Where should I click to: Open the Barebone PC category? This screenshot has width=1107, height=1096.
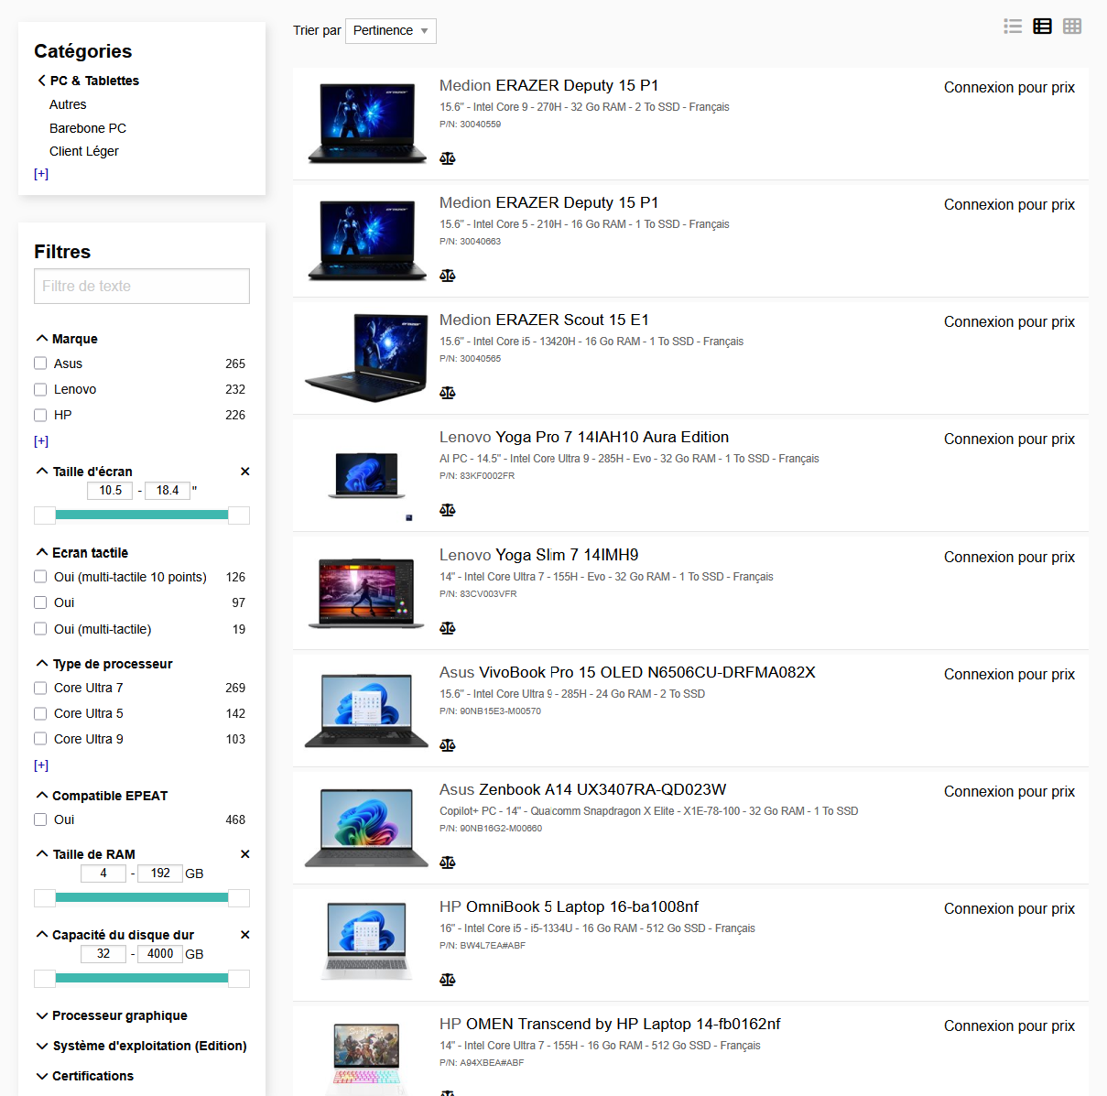pyautogui.click(x=88, y=128)
